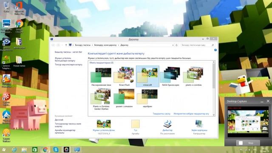The height and width of the screenshot is (153, 272).
Task: Open the desktop background settings icon
Action: coord(104,124)
